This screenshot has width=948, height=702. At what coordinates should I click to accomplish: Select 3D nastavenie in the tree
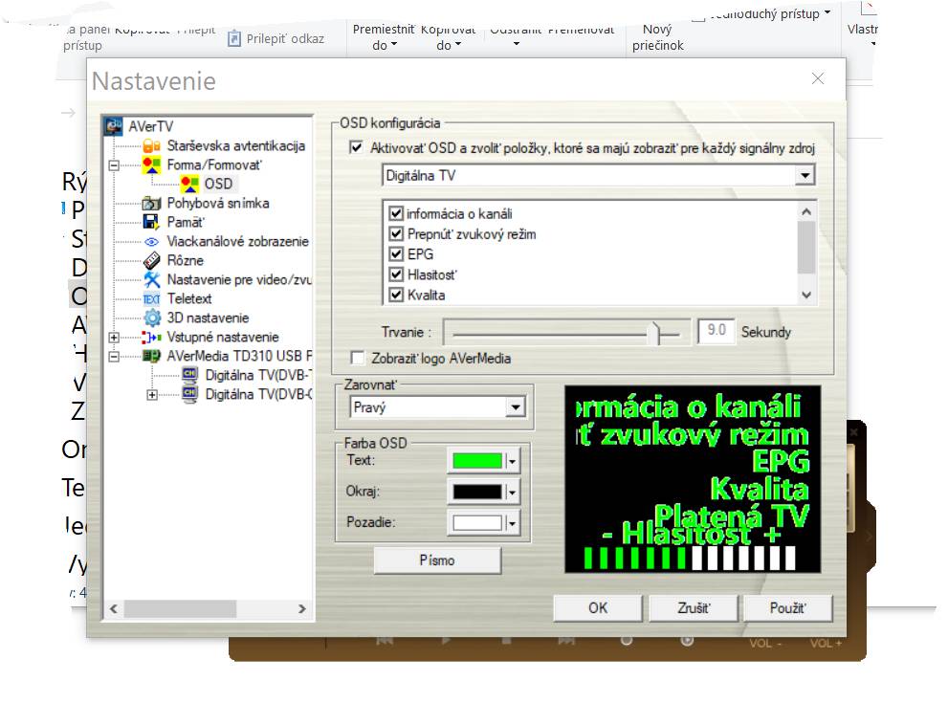[x=208, y=318]
